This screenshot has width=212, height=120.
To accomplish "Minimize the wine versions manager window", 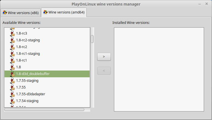I will coord(200,4).
